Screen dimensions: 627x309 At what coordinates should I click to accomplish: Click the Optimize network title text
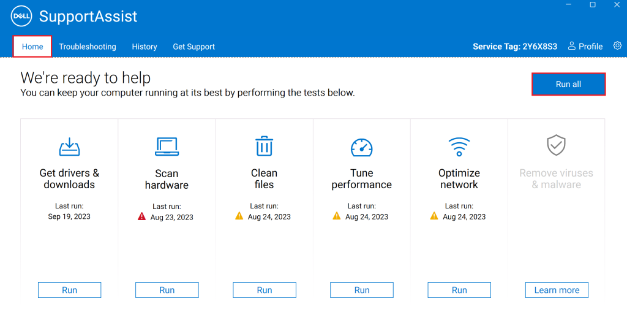(x=459, y=178)
